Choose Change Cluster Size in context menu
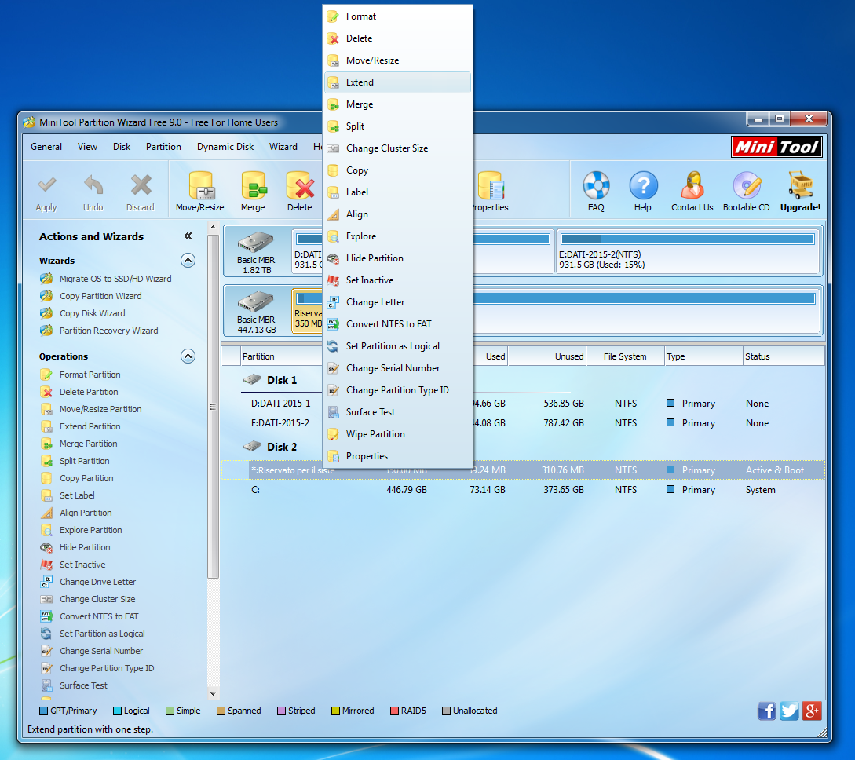This screenshot has height=760, width=855. click(397, 148)
